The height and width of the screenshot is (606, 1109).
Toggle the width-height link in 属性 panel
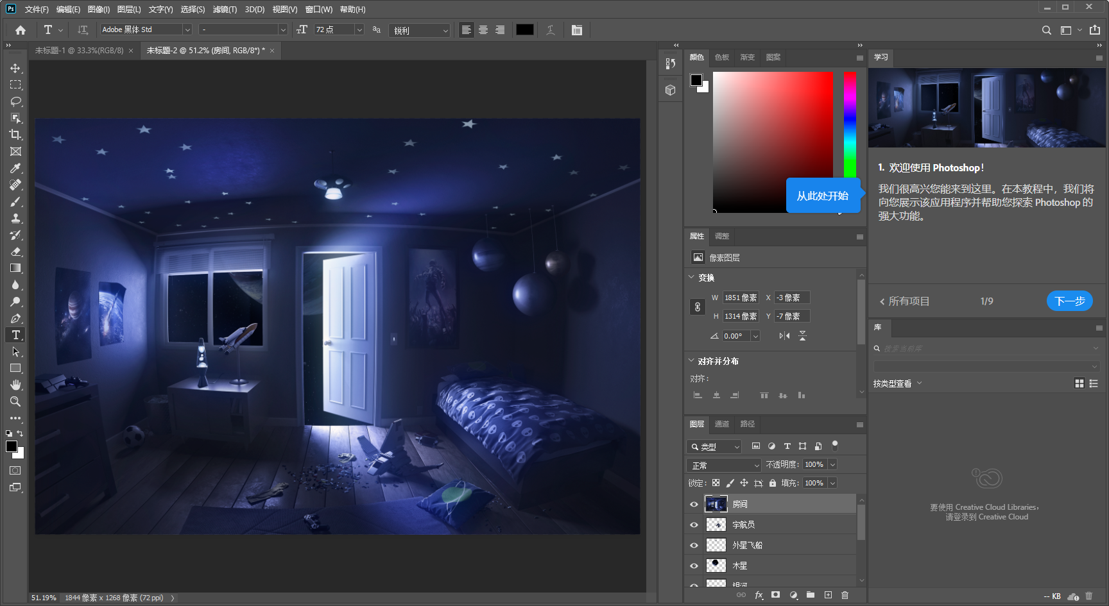(697, 307)
